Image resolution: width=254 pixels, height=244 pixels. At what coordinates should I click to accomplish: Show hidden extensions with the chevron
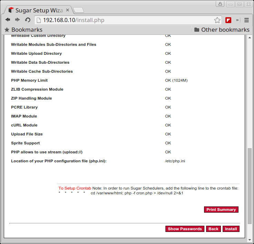coord(237,20)
